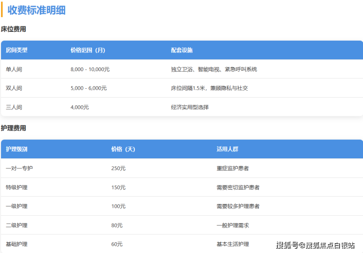Select the 单人间 room type cell
This screenshot has height=253, width=363.
(x=14, y=69)
